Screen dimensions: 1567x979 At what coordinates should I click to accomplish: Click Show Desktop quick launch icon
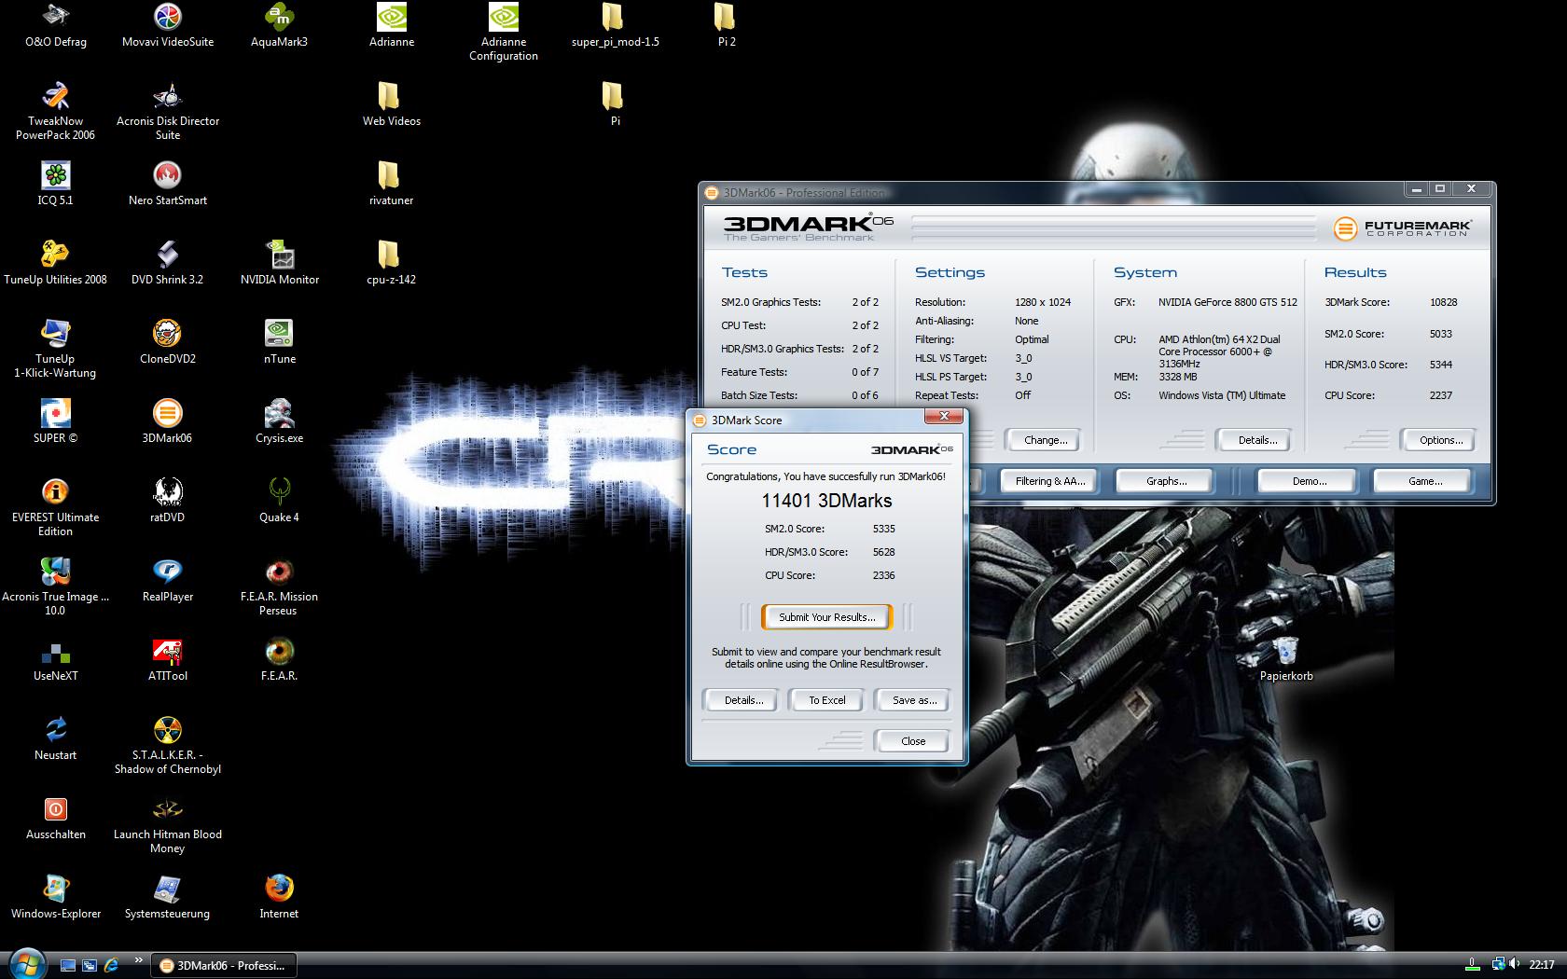click(67, 965)
